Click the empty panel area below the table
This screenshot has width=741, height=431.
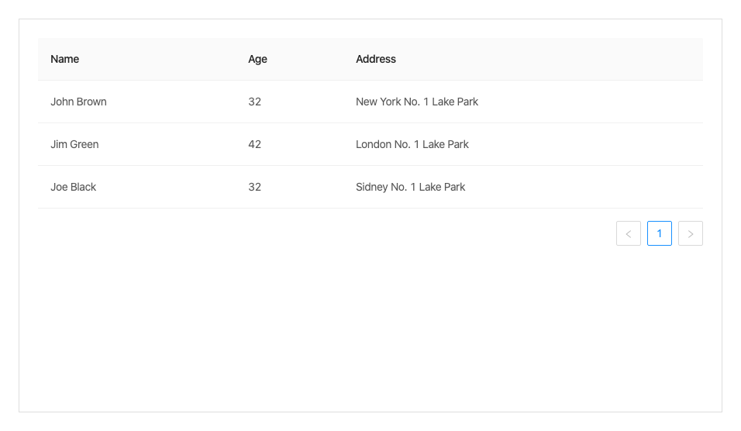[x=370, y=333]
